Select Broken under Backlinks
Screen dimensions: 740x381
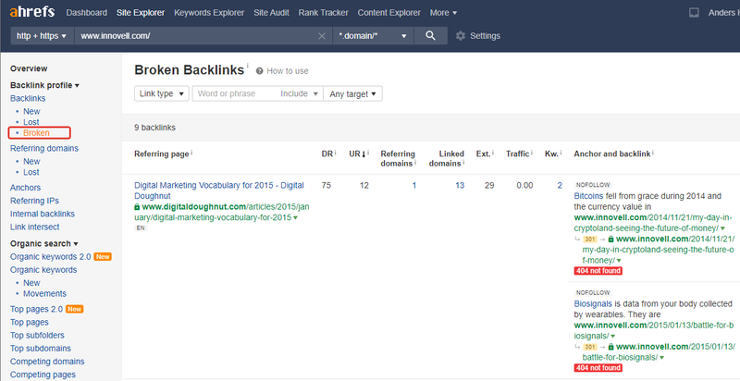coord(36,133)
